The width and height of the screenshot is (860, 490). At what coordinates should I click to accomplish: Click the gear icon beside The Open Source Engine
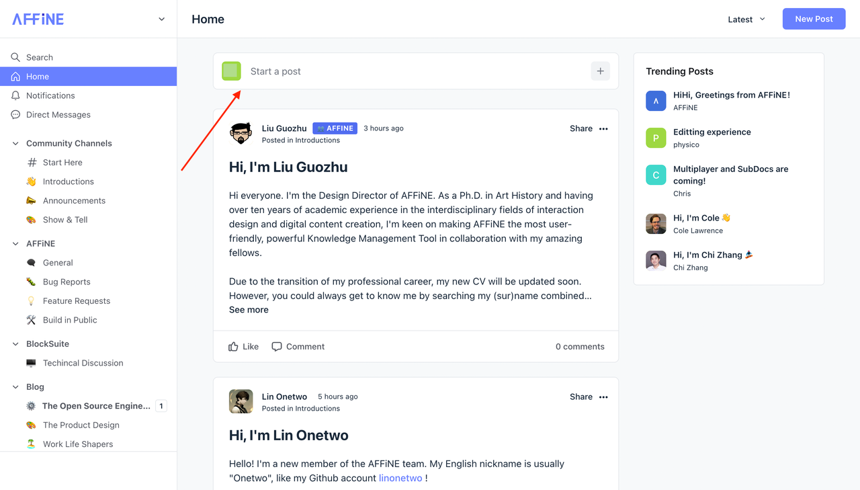tap(31, 406)
